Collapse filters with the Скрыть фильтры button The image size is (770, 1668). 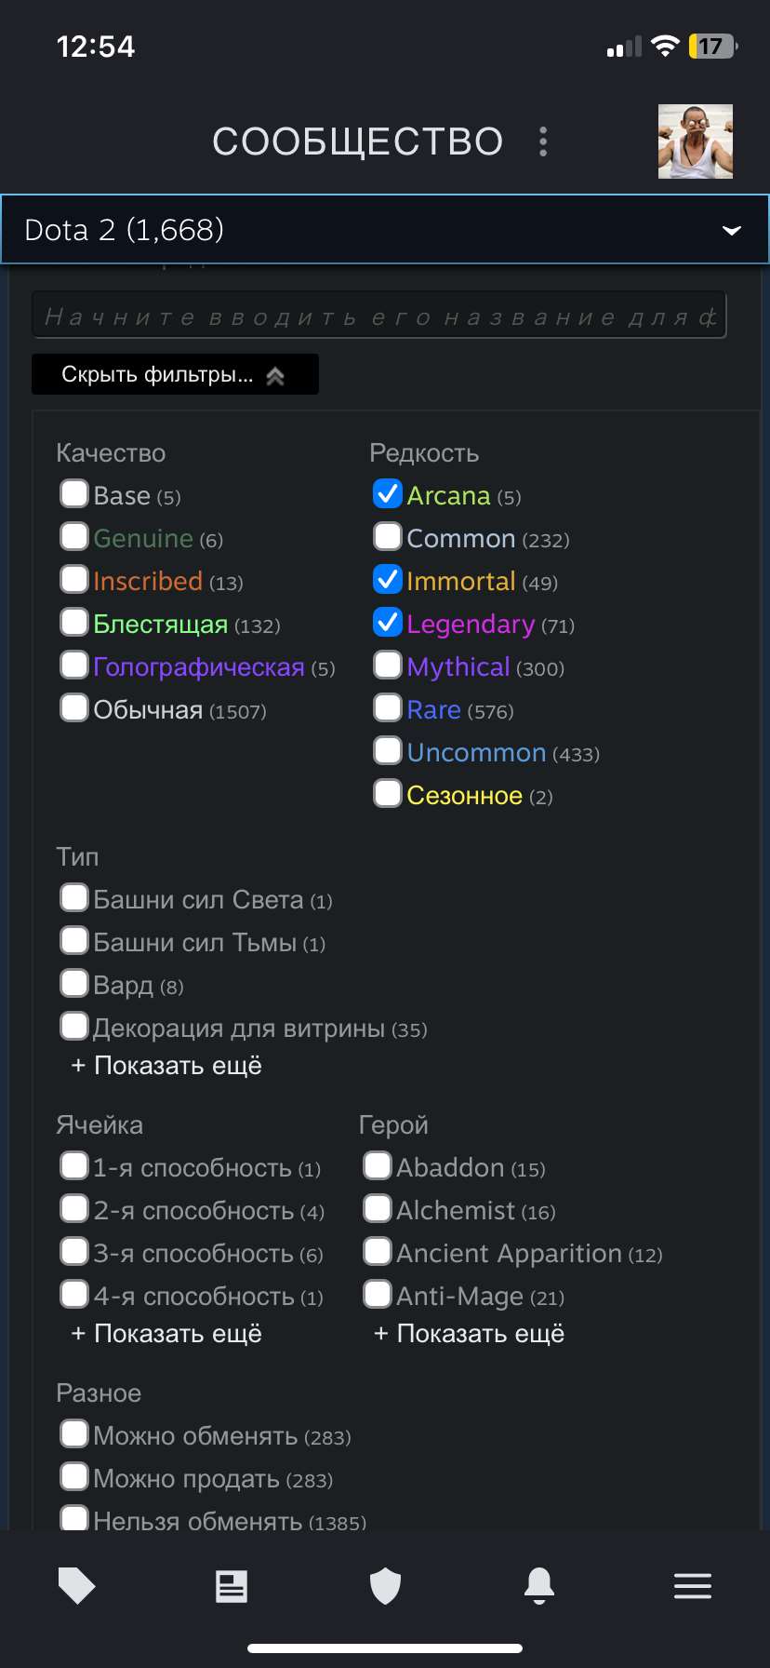[175, 374]
